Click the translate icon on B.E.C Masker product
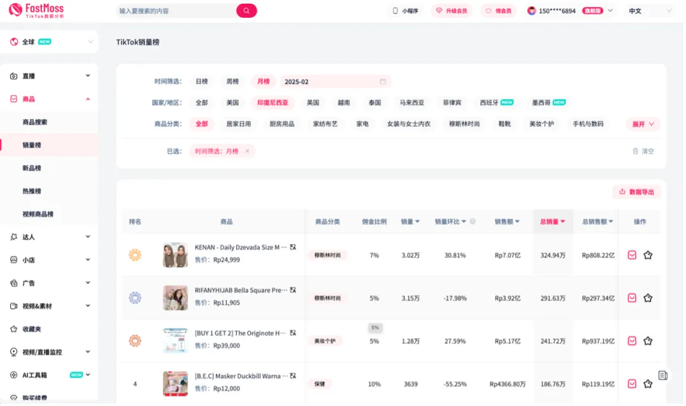Image resolution: width=686 pixels, height=406 pixels. 293,376
